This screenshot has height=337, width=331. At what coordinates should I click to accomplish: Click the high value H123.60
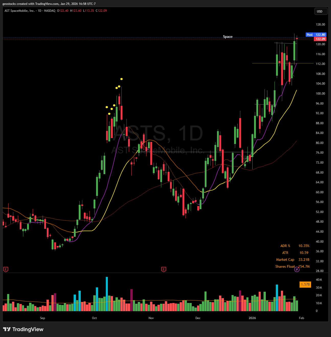(76, 11)
